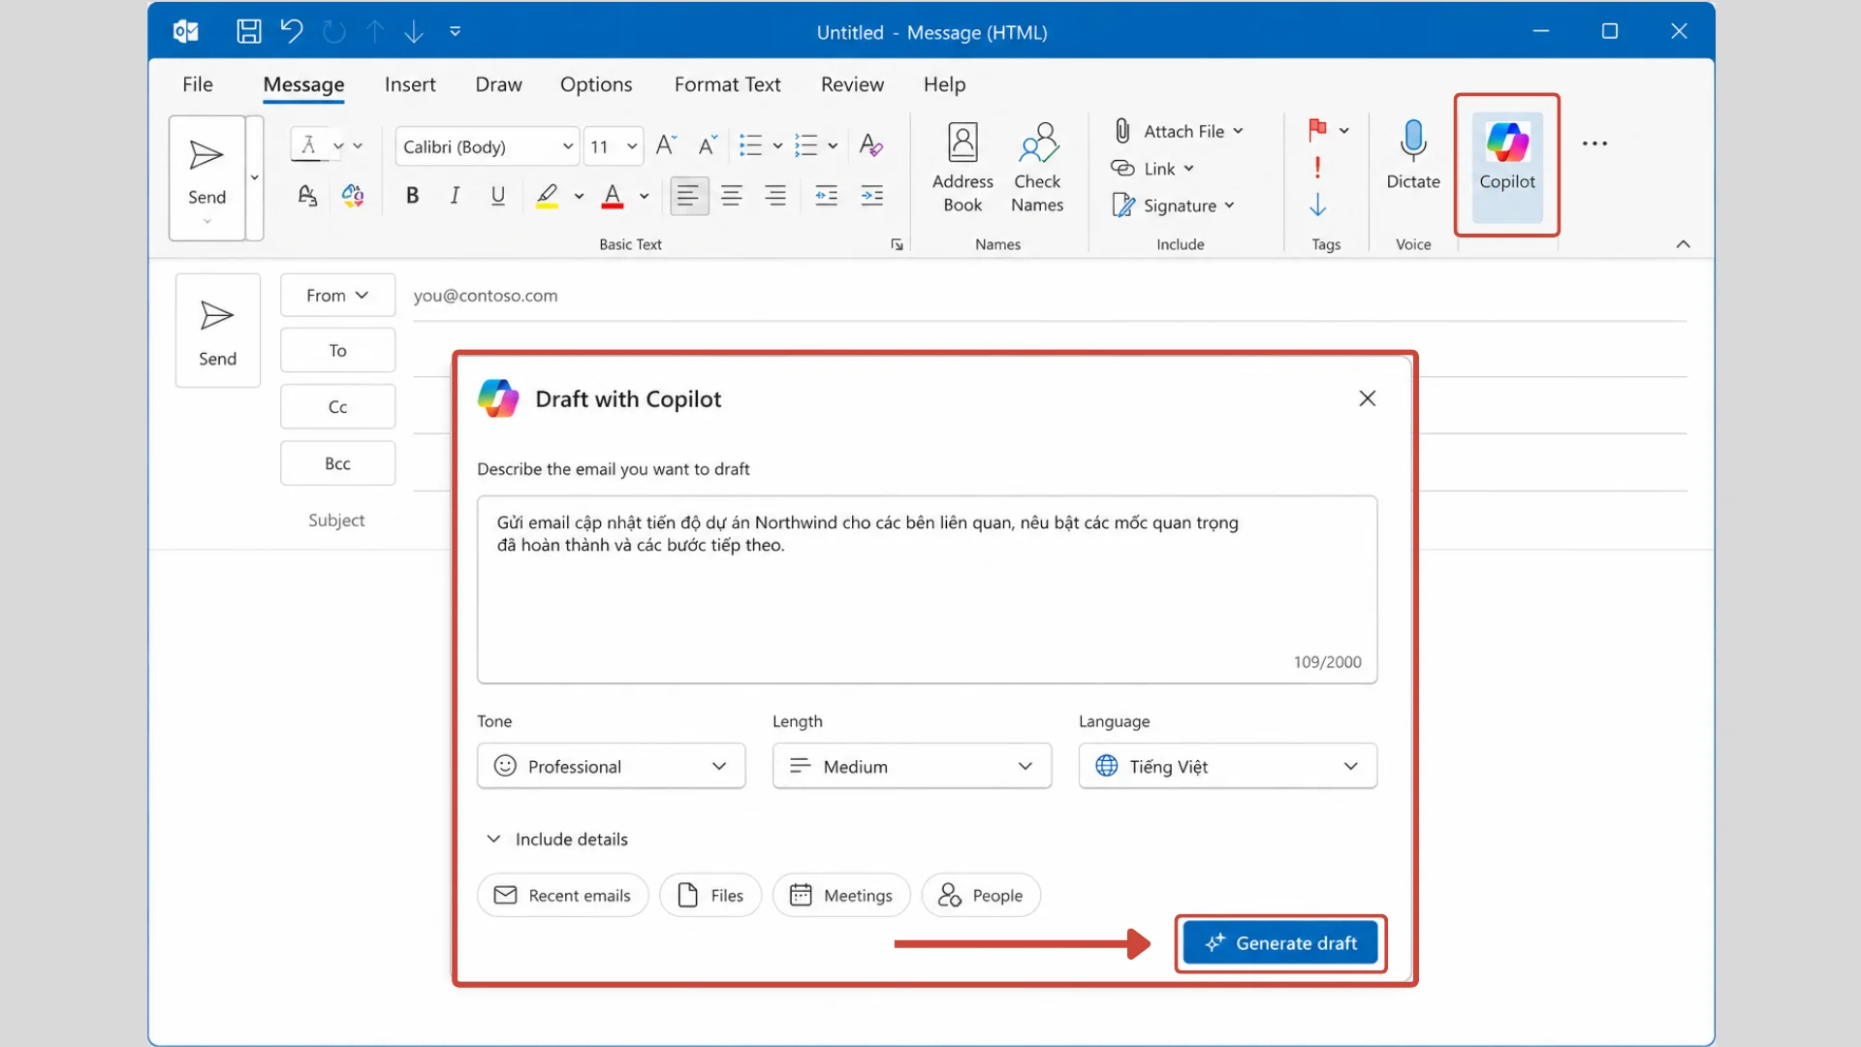Add Files to the draft details
This screenshot has width=1861, height=1047.
pos(710,895)
